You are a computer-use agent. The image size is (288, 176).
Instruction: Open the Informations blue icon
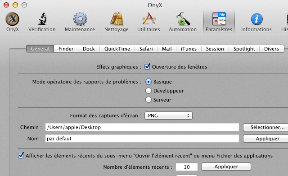click(256, 19)
